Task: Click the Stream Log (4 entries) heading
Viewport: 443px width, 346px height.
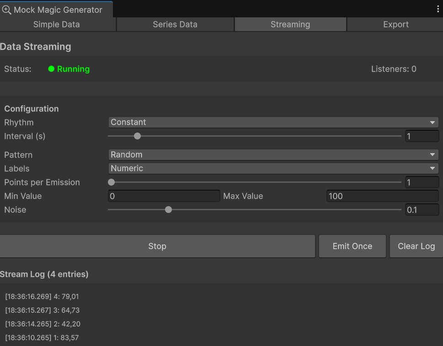Action: click(44, 274)
